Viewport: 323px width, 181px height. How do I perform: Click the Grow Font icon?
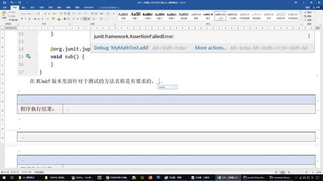click(45, 14)
